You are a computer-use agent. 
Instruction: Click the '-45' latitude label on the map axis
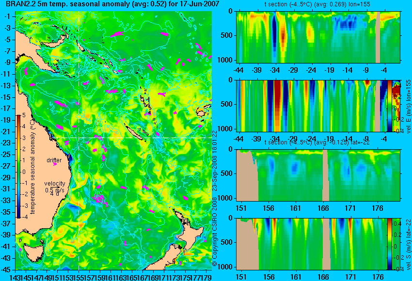tap(6, 270)
